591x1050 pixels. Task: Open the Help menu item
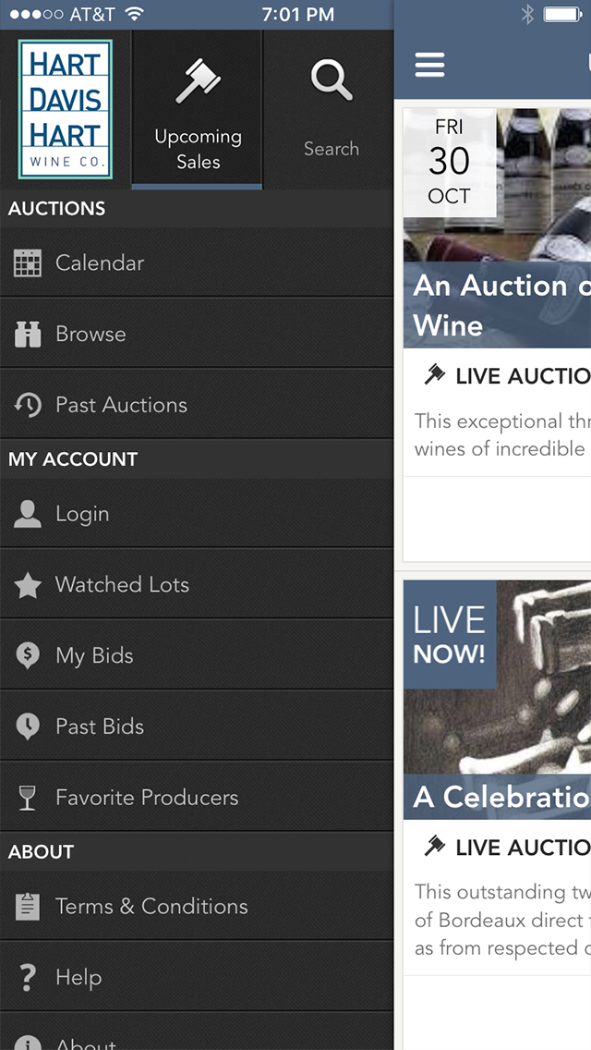78,978
